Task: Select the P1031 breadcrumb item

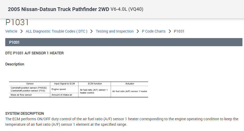Action: point(179,31)
